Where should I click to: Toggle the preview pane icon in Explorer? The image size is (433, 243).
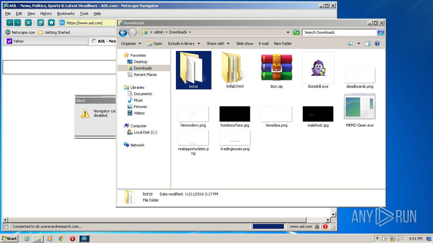click(368, 44)
